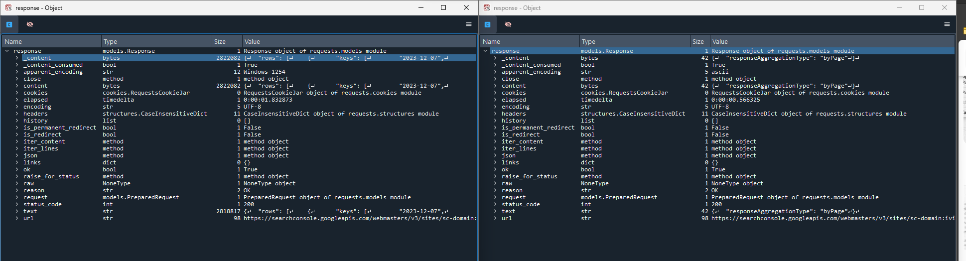Expand the headers item in left window
966x261 pixels.
pyautogui.click(x=17, y=114)
